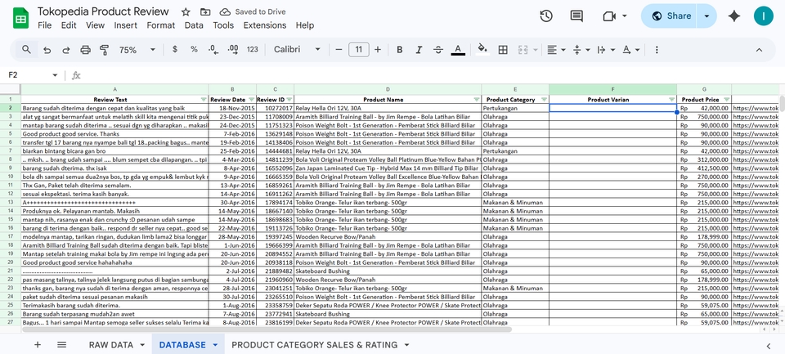Screen dimensions: 785x354
Task: Search the menus magnifier icon
Action: point(26,50)
